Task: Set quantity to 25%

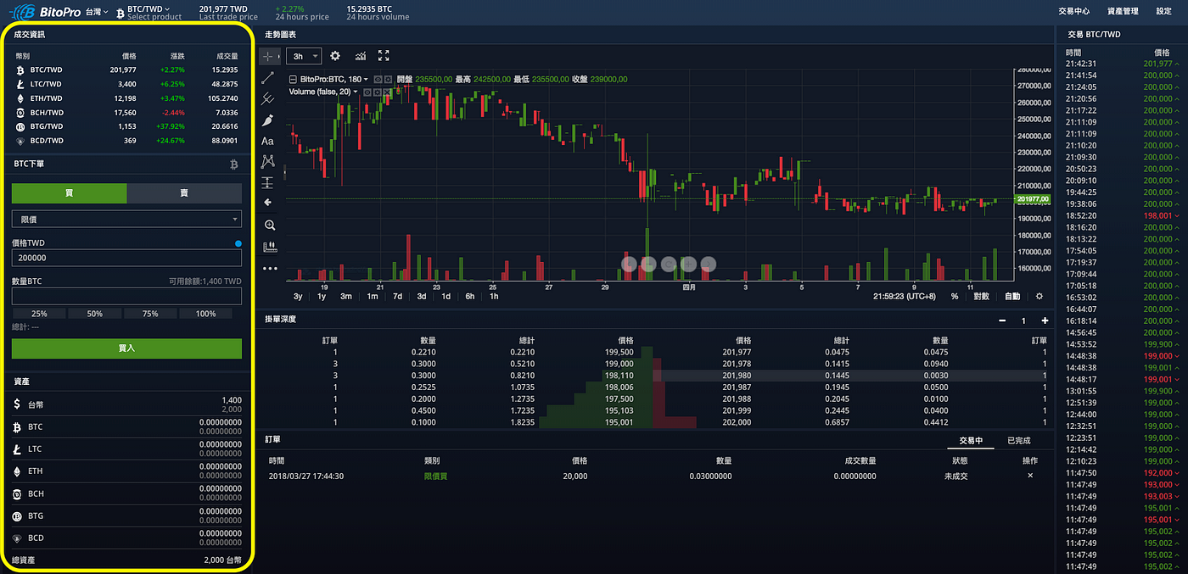Action: [39, 314]
